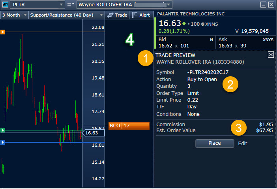Click the Ask 16.63 quote box

245,43
